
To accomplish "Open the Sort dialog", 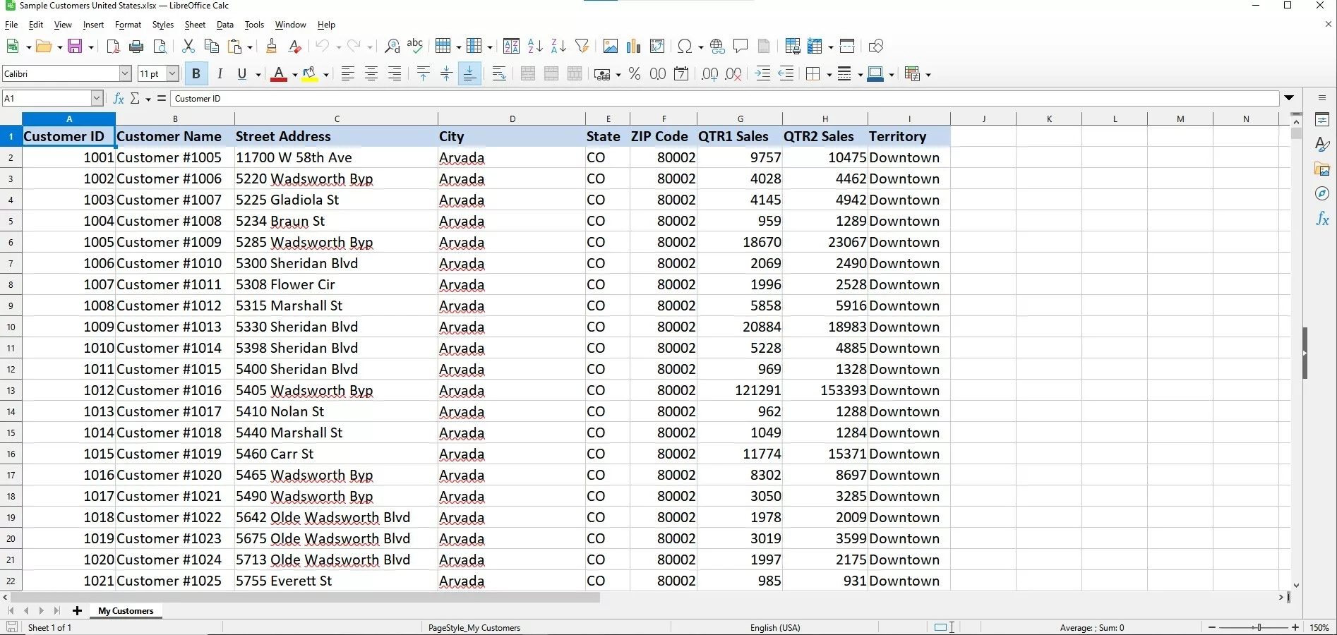I will pos(512,47).
